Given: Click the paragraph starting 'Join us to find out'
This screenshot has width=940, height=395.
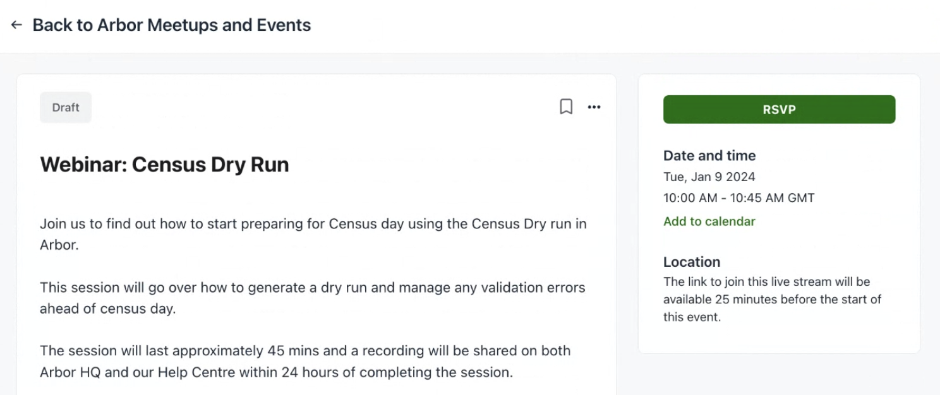Looking at the screenshot, I should [313, 234].
